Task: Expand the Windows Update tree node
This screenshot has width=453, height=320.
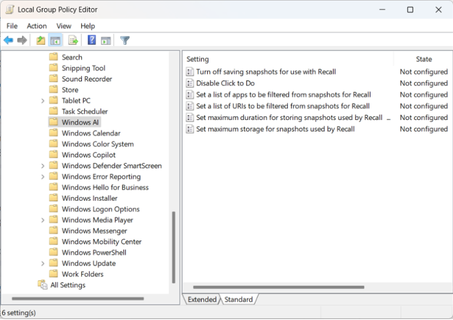Action: click(x=43, y=263)
